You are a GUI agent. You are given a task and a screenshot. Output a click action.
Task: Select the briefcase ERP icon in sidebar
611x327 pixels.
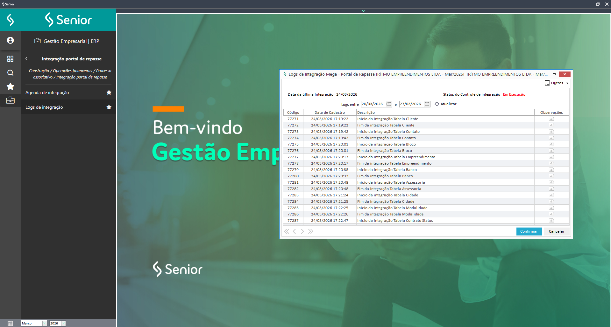pos(10,100)
